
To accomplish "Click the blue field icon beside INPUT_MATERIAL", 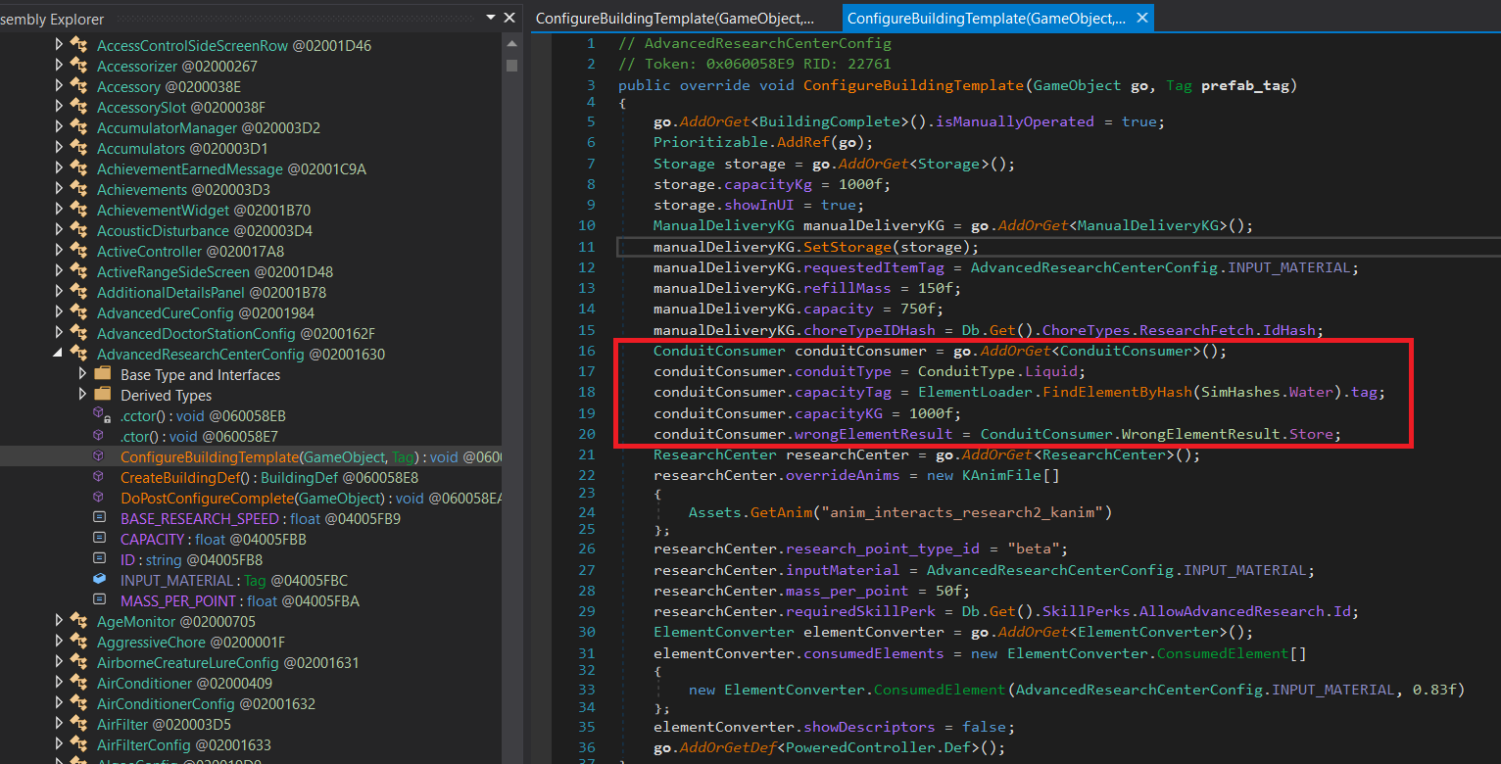I will (x=99, y=580).
